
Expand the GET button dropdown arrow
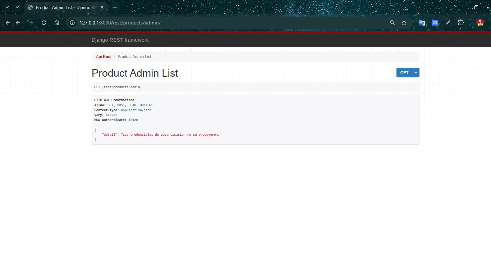416,72
